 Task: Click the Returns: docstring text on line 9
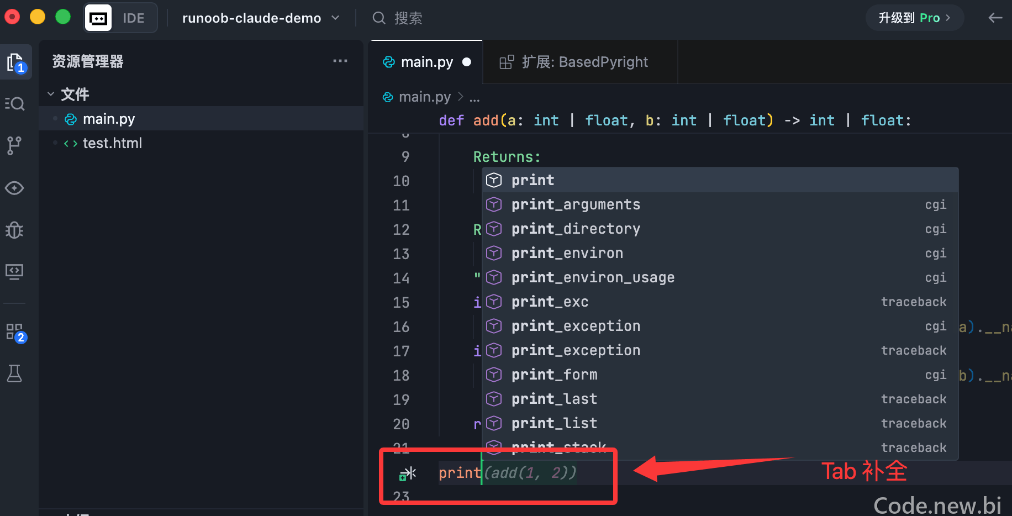(507, 157)
